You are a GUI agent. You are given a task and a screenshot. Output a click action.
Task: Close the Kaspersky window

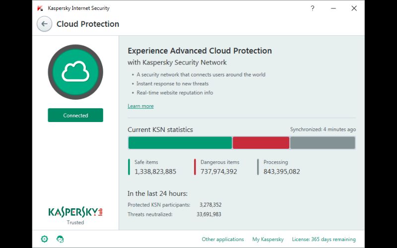pos(354,8)
